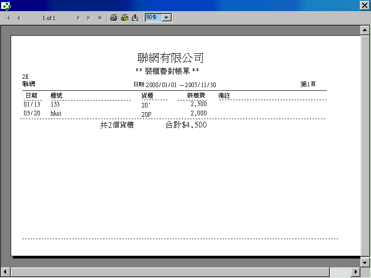
Task: Go to first page of report
Action: [8, 18]
